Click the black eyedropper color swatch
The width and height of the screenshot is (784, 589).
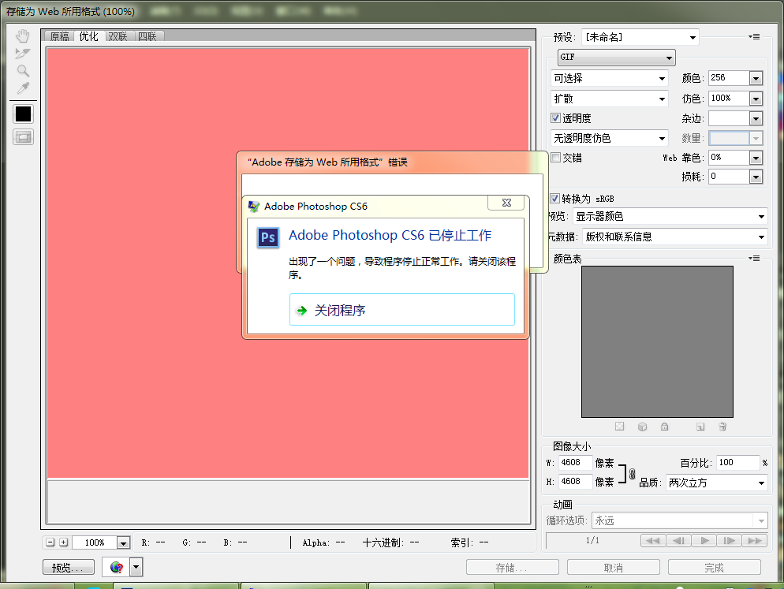23,114
